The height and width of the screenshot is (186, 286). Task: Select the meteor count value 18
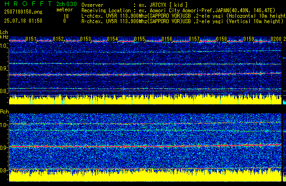pos(66,16)
